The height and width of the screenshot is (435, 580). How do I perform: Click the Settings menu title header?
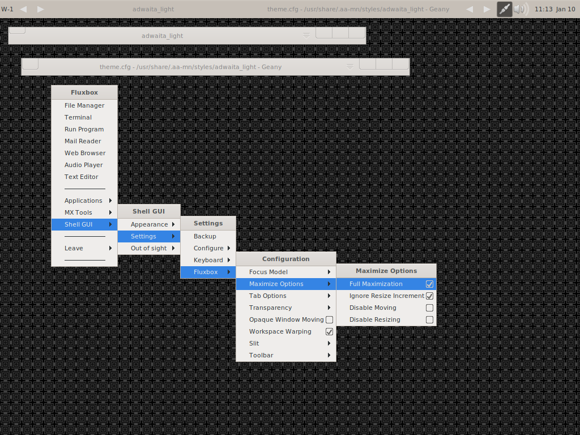pyautogui.click(x=208, y=223)
